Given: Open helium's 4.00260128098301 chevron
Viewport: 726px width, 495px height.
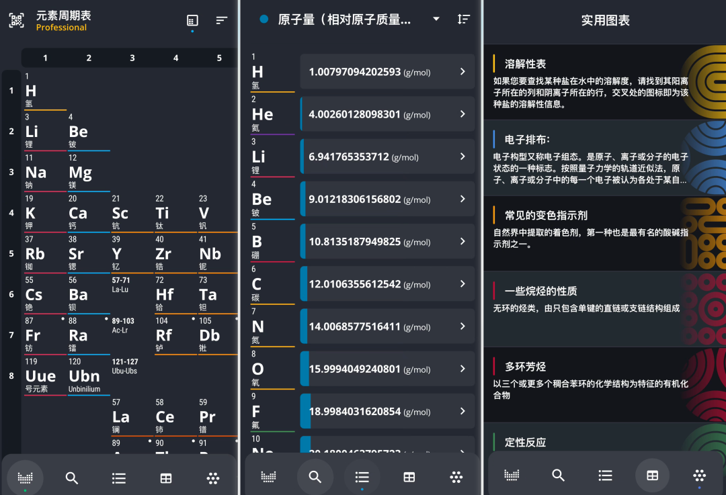Looking at the screenshot, I should [462, 114].
